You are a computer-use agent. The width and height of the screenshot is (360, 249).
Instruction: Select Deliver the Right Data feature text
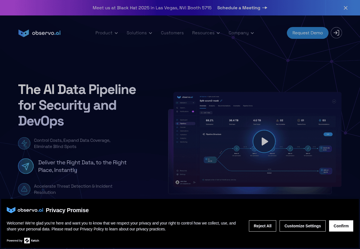[x=82, y=166]
